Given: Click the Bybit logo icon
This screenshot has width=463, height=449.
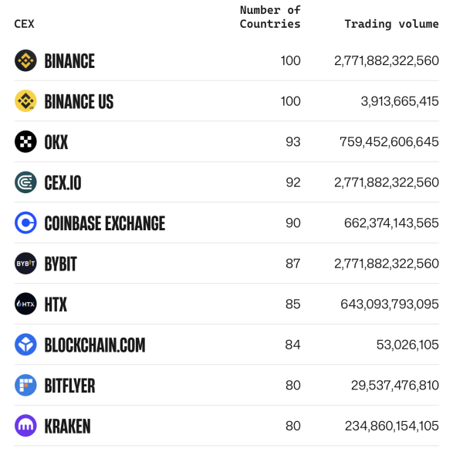Looking at the screenshot, I should tap(25, 264).
